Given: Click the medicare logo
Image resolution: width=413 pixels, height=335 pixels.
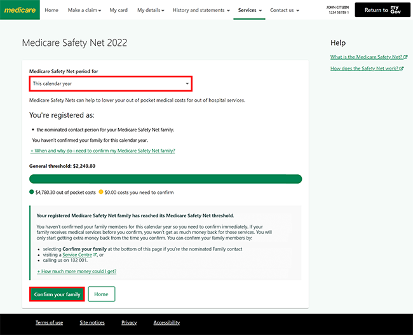Looking at the screenshot, I should click(20, 10).
